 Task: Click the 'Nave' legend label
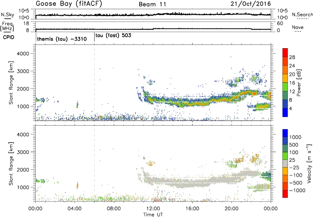click(298, 27)
